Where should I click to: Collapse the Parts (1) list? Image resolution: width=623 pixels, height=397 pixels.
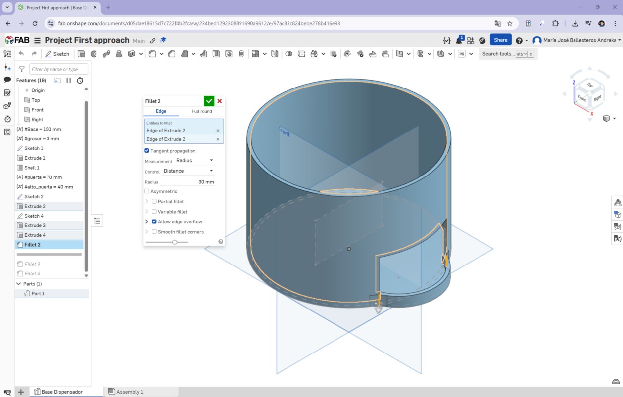19,284
